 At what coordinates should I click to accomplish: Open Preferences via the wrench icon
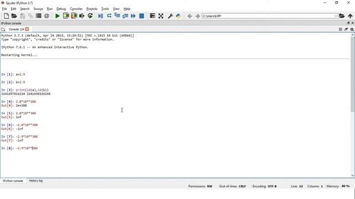tap(170, 16)
